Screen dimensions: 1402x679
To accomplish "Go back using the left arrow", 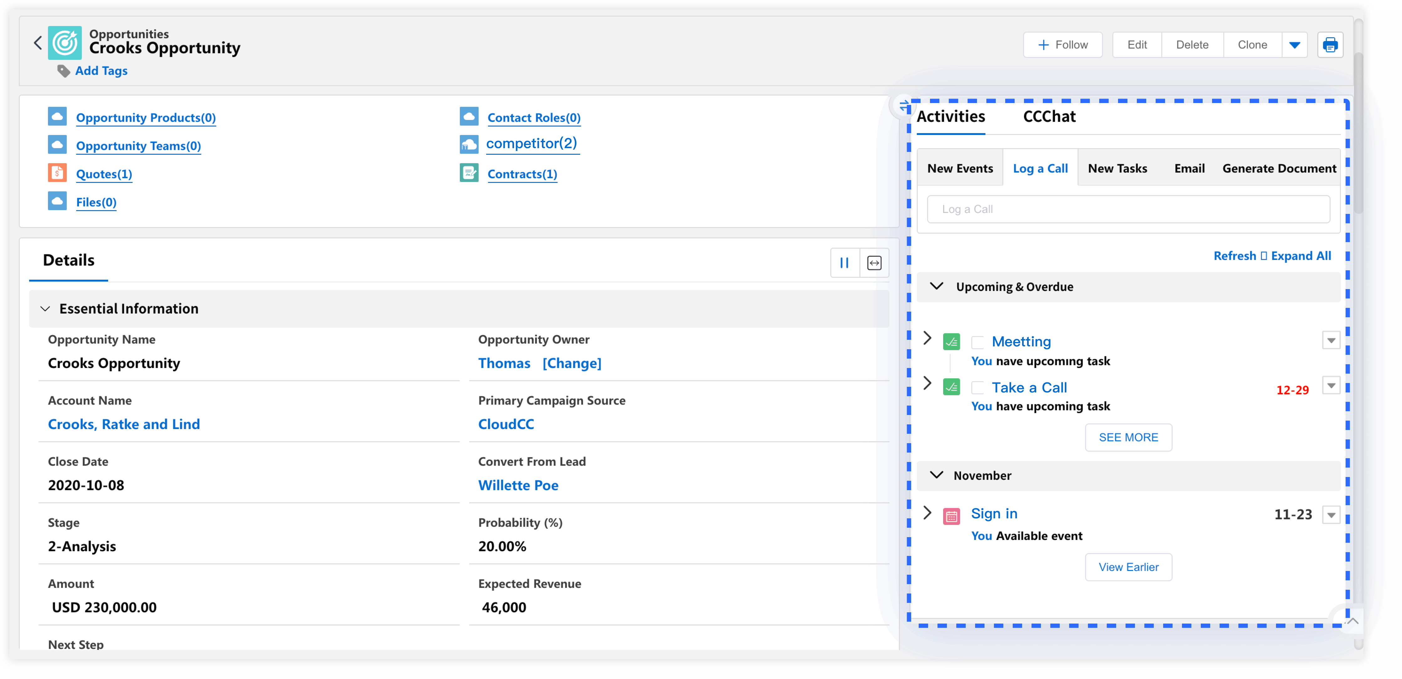I will tap(38, 43).
